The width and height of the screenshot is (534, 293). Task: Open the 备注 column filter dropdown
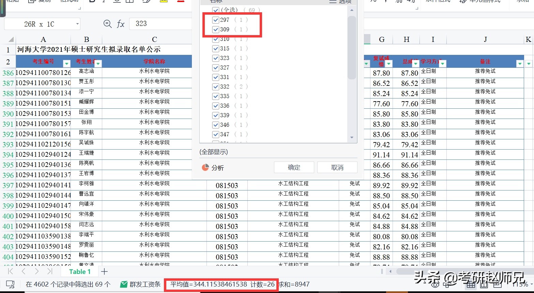520,63
